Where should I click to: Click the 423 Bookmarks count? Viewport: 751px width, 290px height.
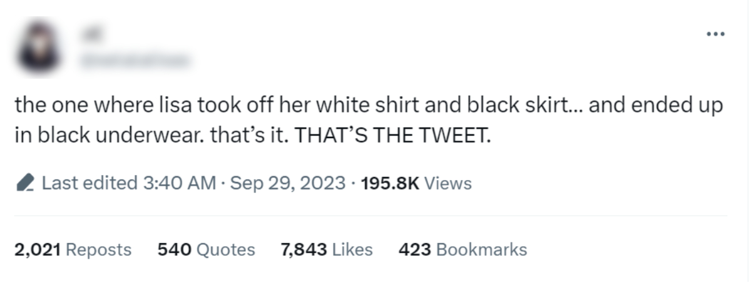(462, 250)
